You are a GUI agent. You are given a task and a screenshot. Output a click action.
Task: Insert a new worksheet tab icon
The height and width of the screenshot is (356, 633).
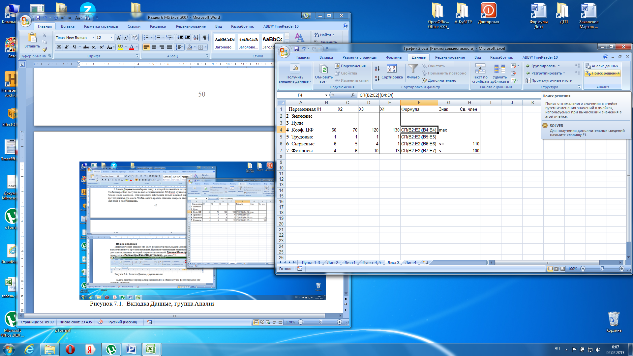pos(425,263)
